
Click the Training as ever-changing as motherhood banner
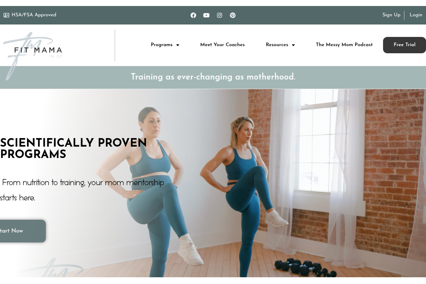point(213,77)
